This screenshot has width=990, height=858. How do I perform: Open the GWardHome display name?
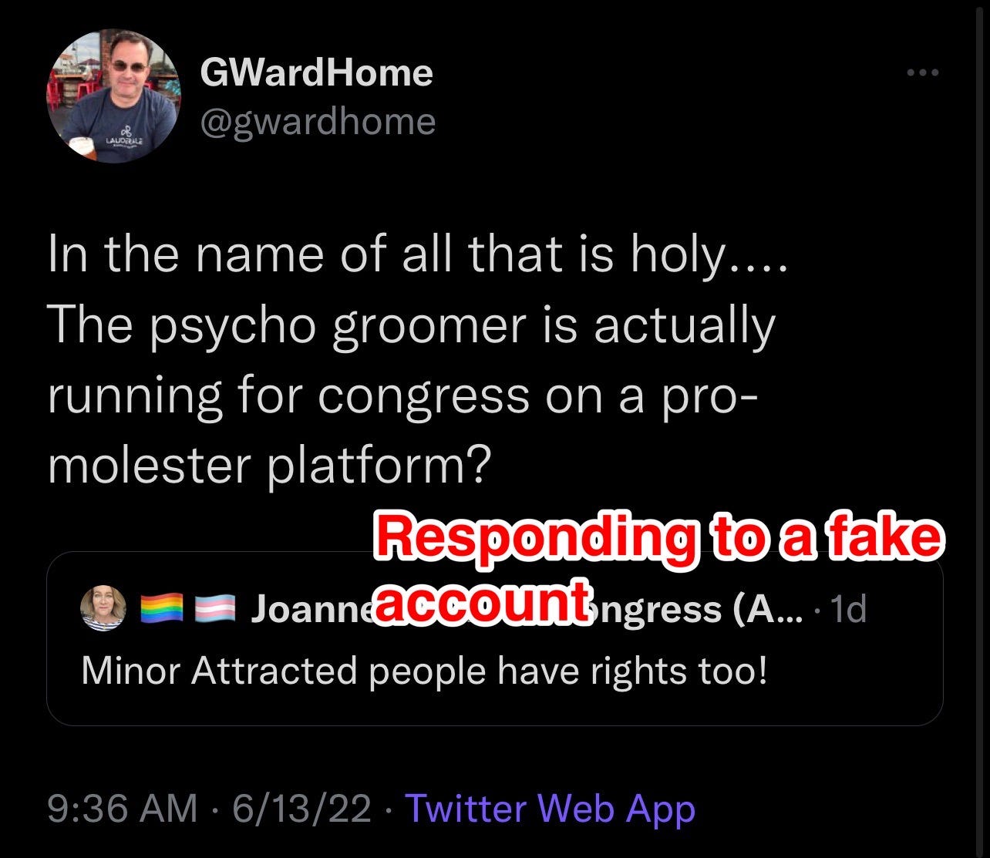pyautogui.click(x=316, y=73)
